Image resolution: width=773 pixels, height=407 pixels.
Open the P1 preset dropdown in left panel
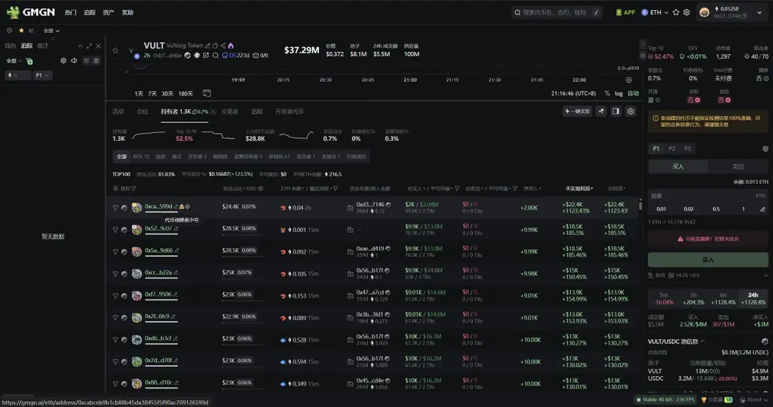43,75
